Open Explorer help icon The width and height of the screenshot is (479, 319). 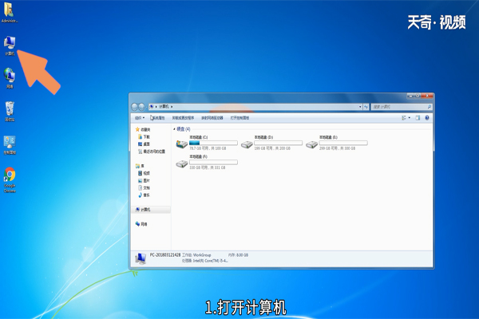click(427, 118)
